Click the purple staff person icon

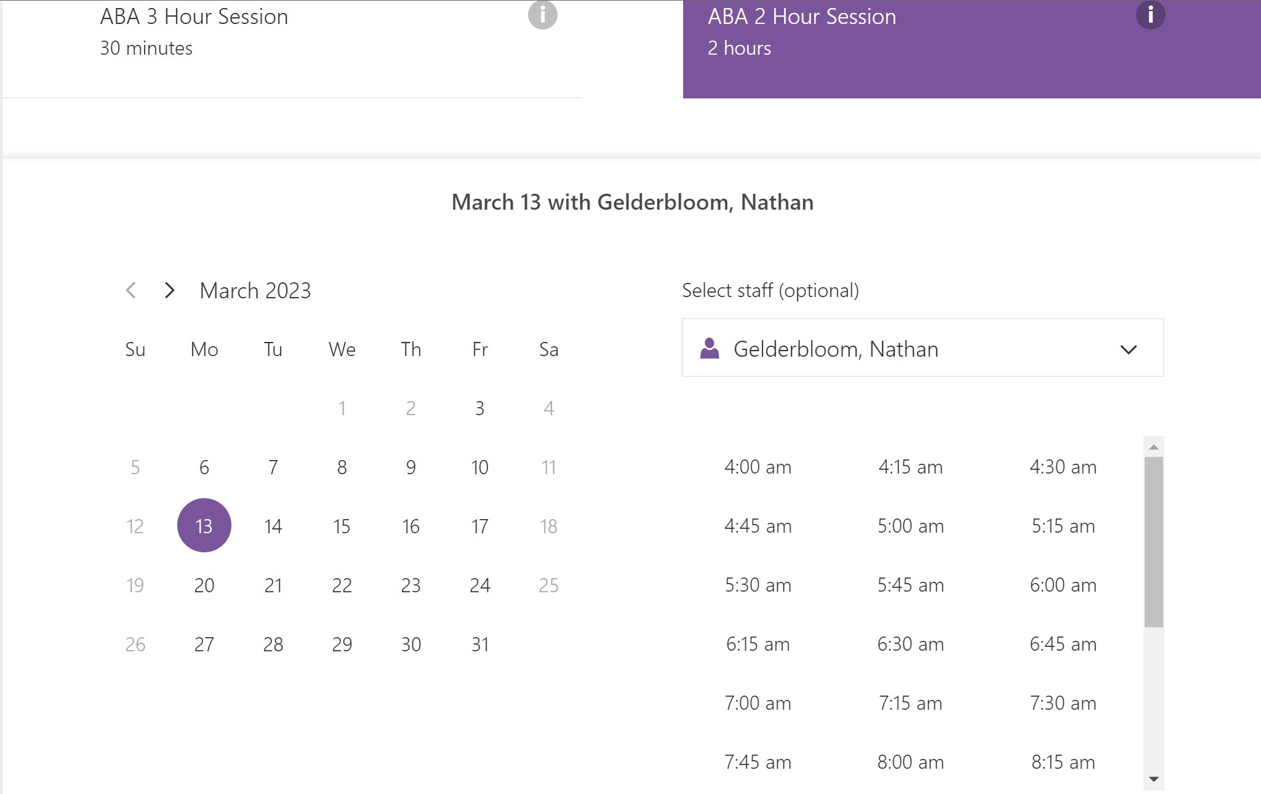[710, 349]
